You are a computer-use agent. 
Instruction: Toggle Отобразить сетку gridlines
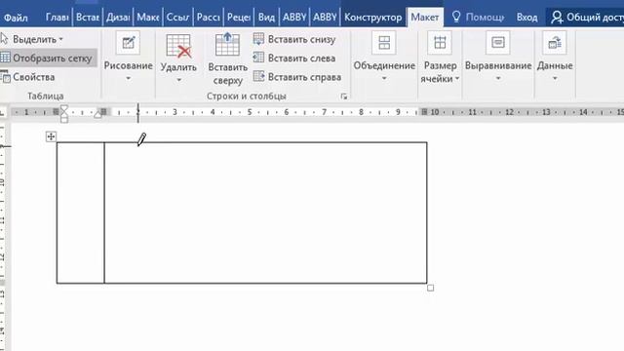(47, 58)
